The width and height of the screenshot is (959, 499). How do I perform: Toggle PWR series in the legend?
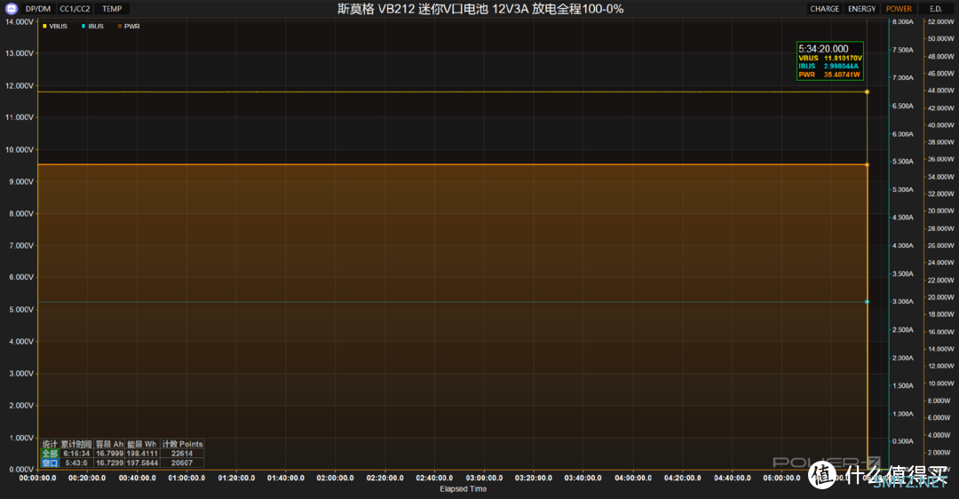click(x=129, y=27)
